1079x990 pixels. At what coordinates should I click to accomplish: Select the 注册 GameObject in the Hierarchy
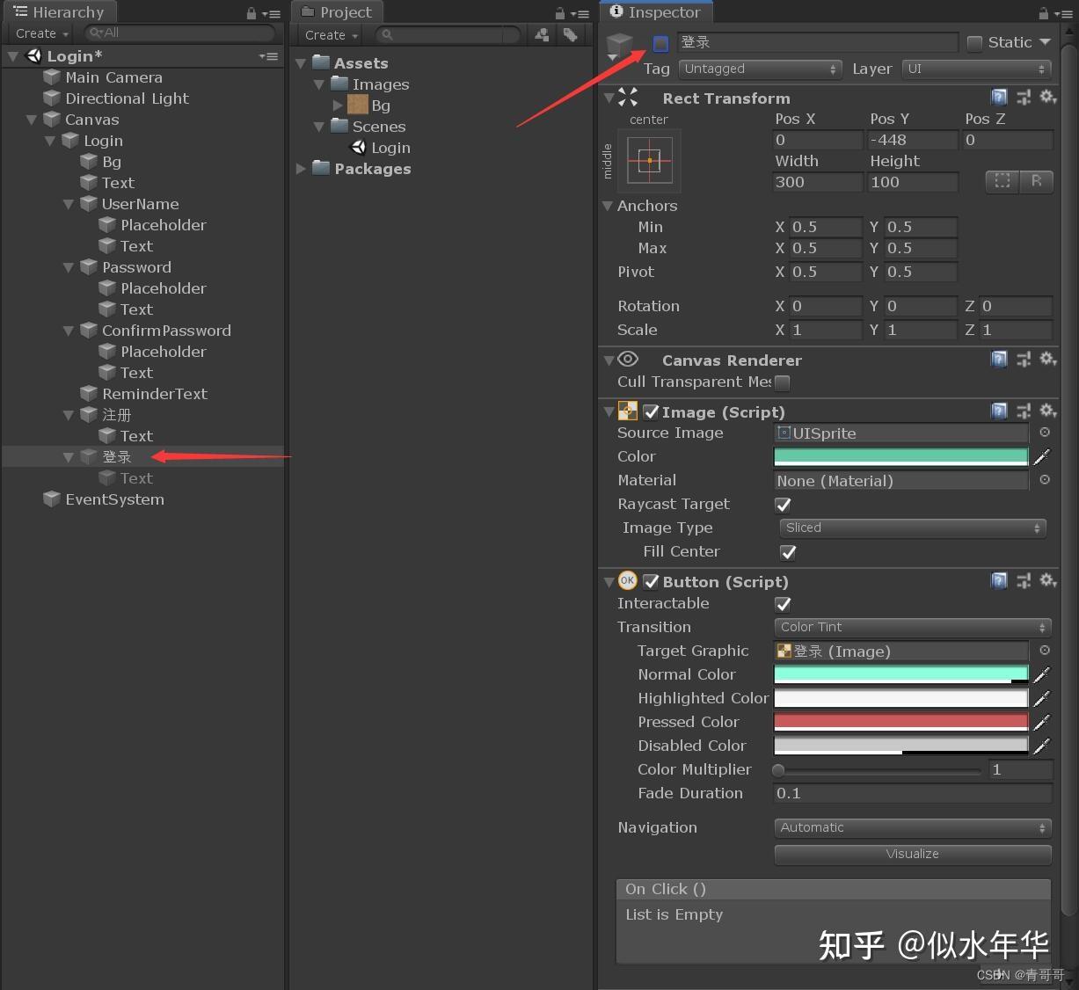[x=117, y=414]
